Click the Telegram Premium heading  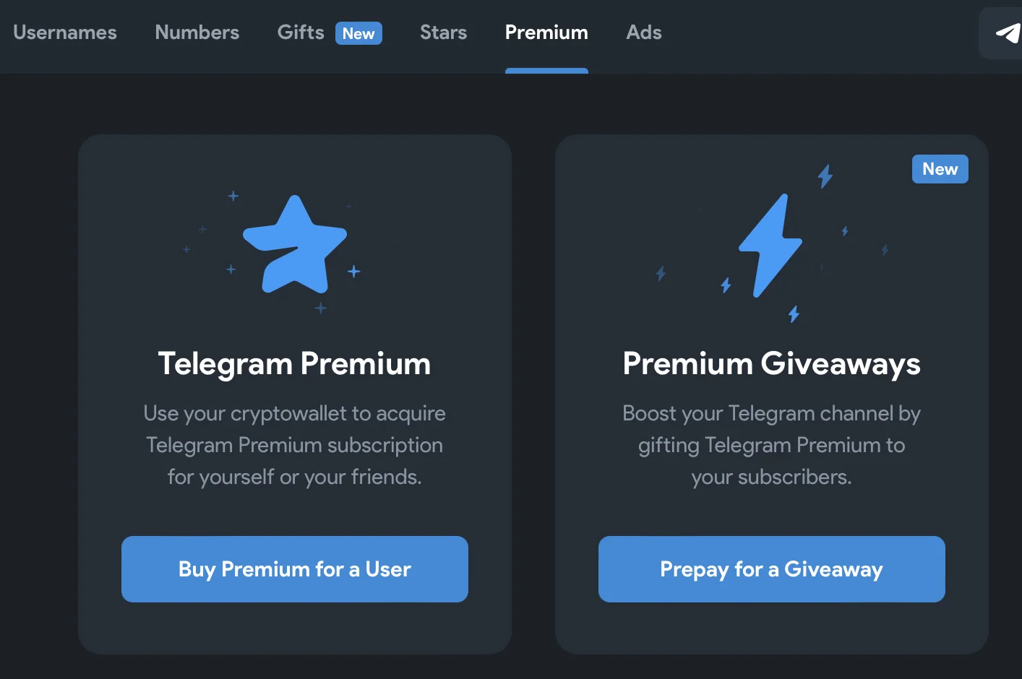click(294, 363)
